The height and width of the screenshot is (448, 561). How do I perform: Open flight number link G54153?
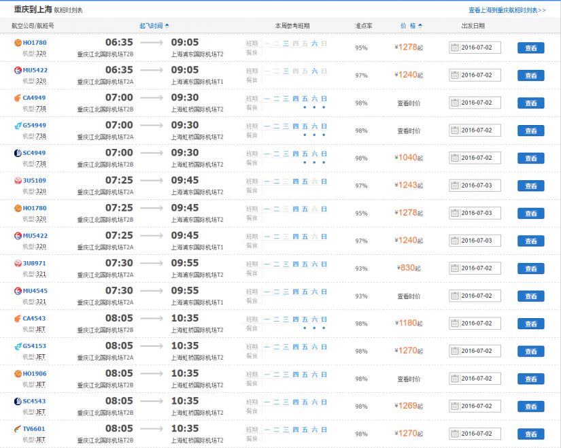(x=35, y=345)
